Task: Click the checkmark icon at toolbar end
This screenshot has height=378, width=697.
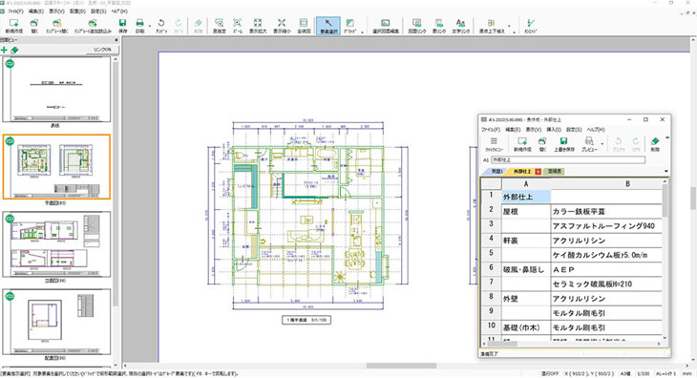Action: click(530, 26)
